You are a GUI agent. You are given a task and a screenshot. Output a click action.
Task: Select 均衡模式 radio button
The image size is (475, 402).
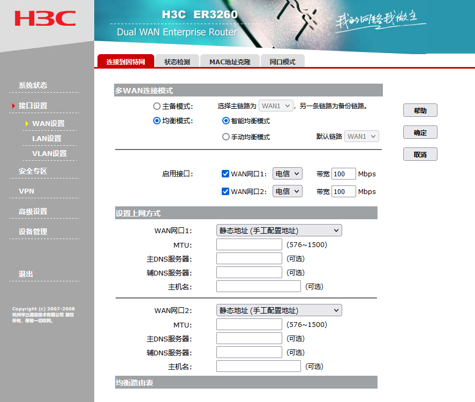(156, 121)
